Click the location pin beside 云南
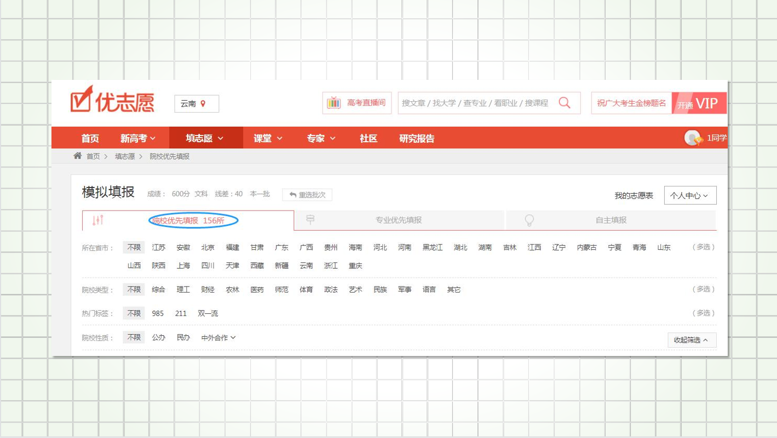 [203, 103]
